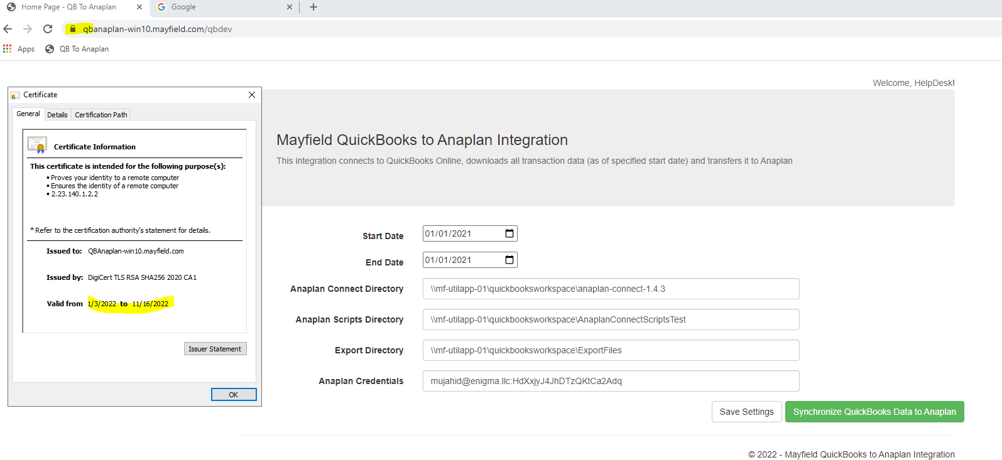The image size is (1002, 460).
Task: Click the Anaplan Scripts Directory field
Action: (611, 319)
